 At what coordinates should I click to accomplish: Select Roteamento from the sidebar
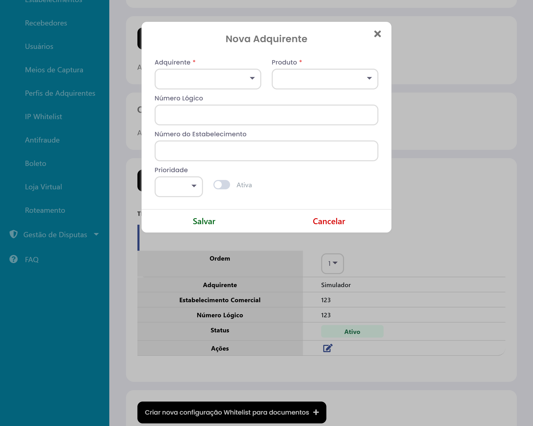(x=45, y=210)
